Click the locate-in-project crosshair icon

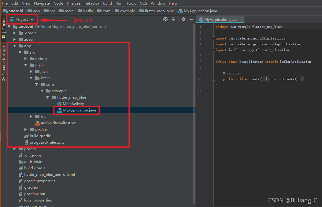point(165,19)
